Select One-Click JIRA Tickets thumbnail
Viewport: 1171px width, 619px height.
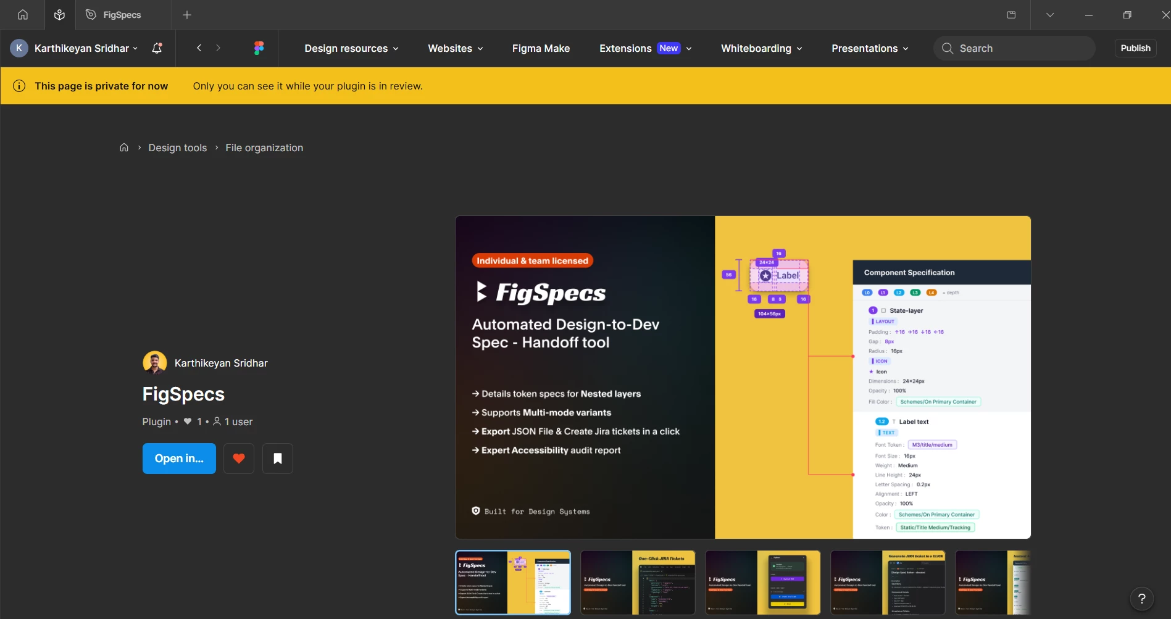coord(638,583)
